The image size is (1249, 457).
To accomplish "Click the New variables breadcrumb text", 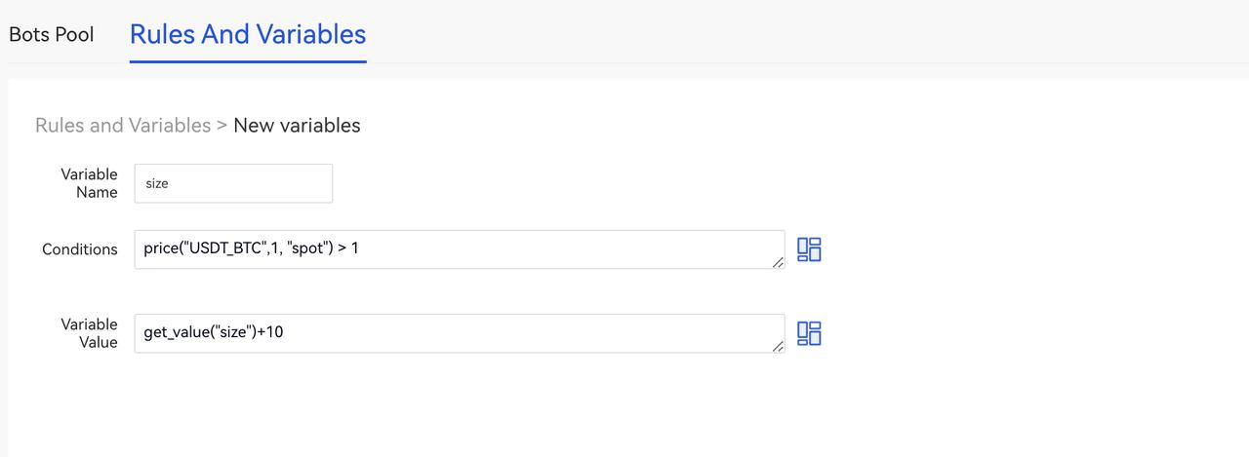I will click(x=297, y=125).
